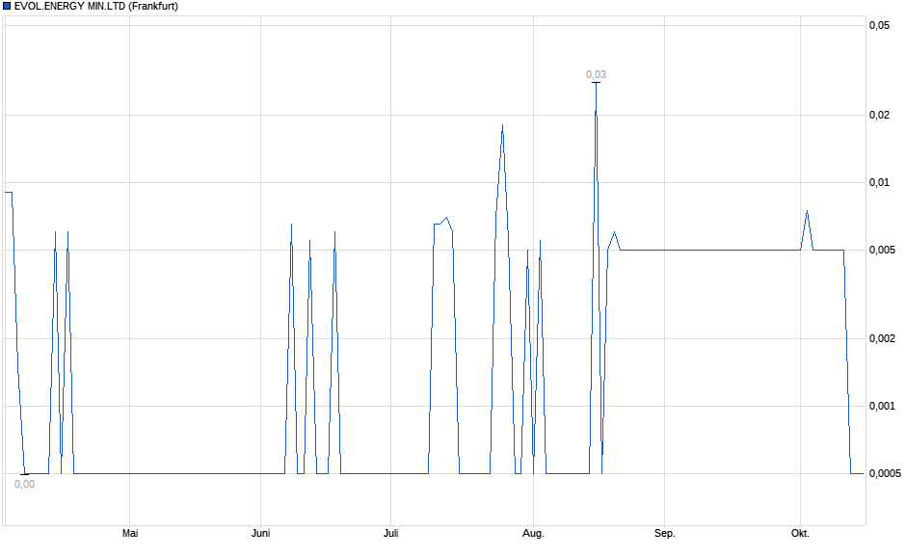Click the 0,01 price axis label

[x=879, y=183]
